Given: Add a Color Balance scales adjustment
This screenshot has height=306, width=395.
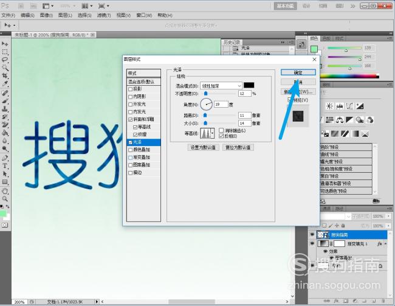Looking at the screenshot, I should pos(340,120).
